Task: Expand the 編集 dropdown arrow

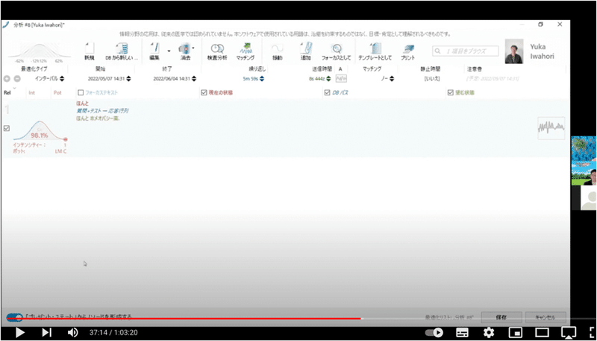Action: point(169,51)
